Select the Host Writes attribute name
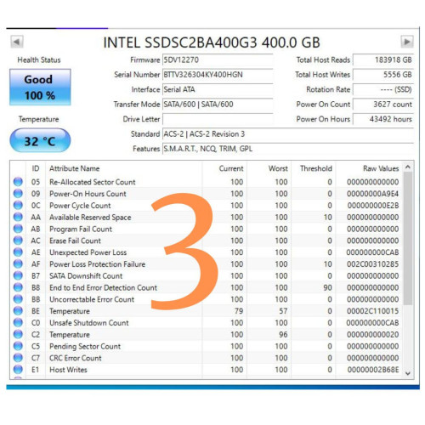Image resolution: width=425 pixels, height=425 pixels. tap(68, 370)
